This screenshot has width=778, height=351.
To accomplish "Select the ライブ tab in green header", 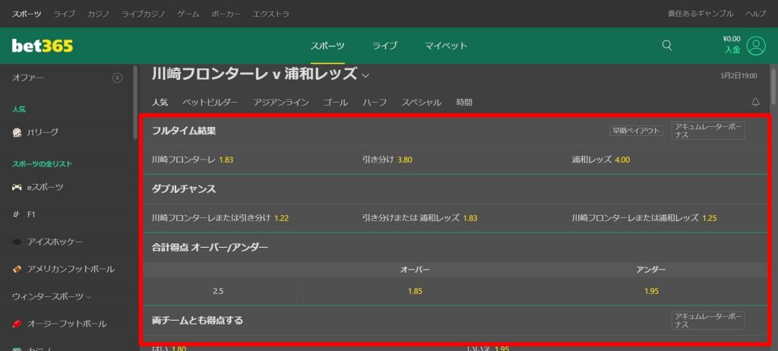I will (384, 46).
